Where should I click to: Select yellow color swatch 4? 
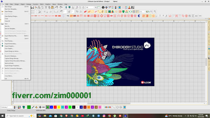pos(59,107)
